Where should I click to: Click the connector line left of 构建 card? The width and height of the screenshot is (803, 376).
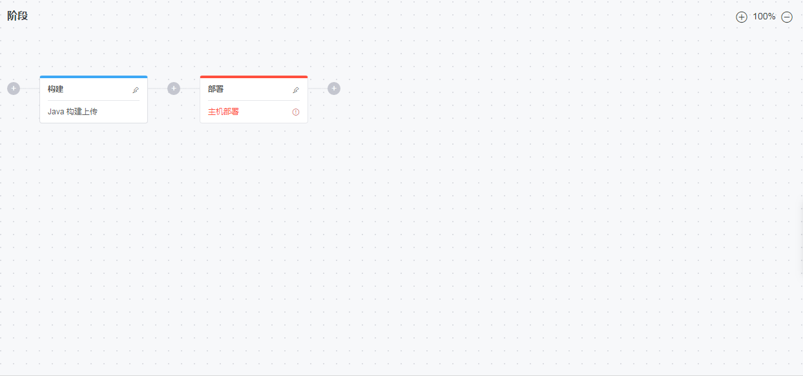click(x=30, y=89)
